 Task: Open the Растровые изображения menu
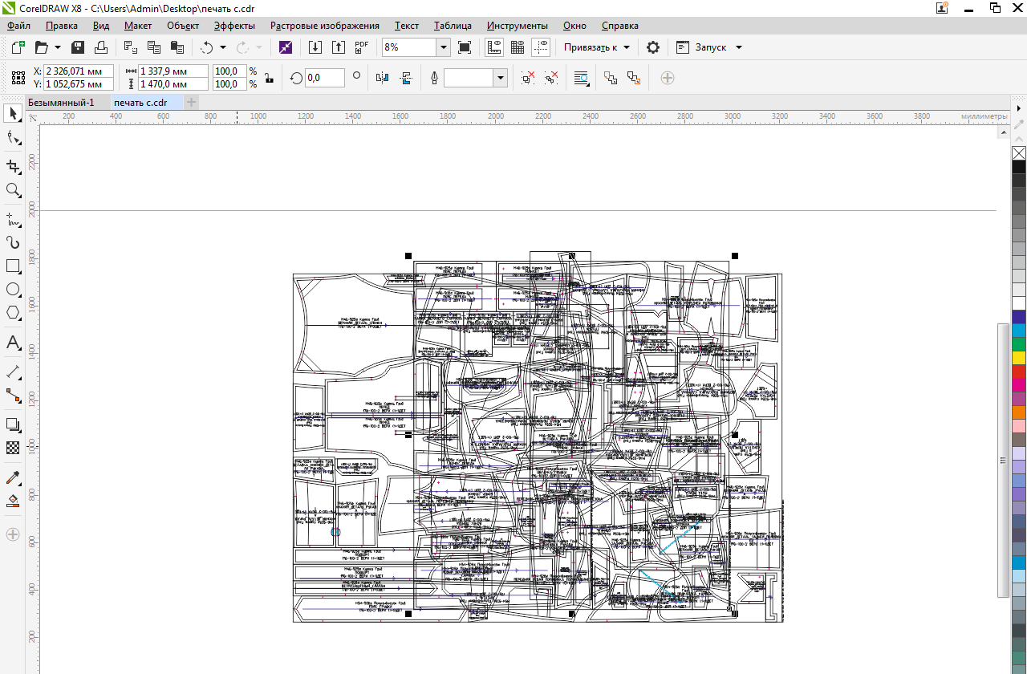325,26
